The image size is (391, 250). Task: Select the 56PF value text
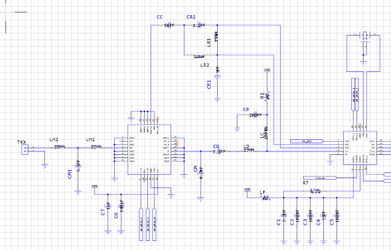(x=169, y=25)
